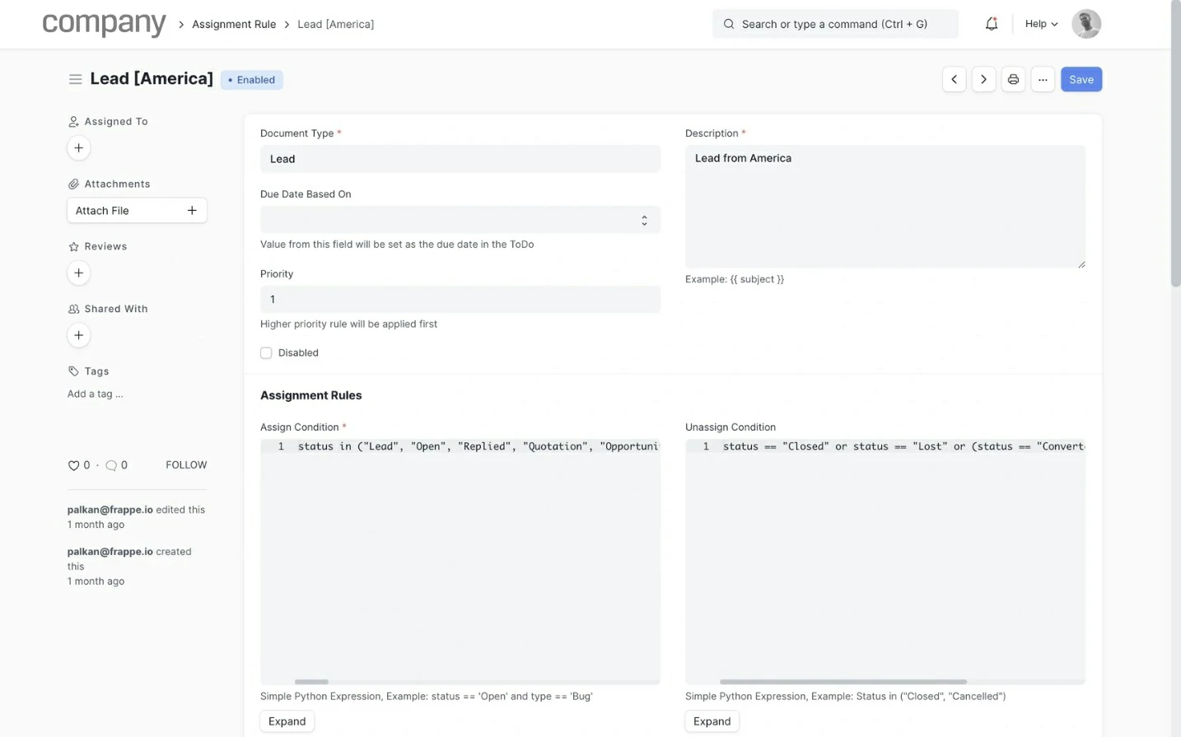The width and height of the screenshot is (1181, 737).
Task: Expand the Assign Condition editor
Action: tap(287, 721)
